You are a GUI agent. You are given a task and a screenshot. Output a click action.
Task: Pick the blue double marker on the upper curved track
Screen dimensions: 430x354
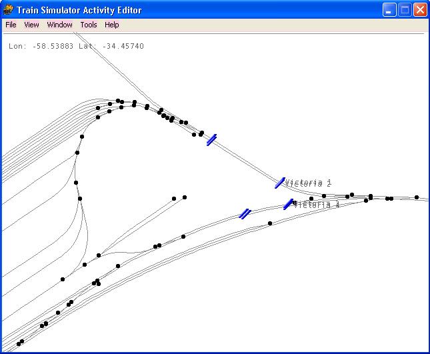(x=211, y=139)
